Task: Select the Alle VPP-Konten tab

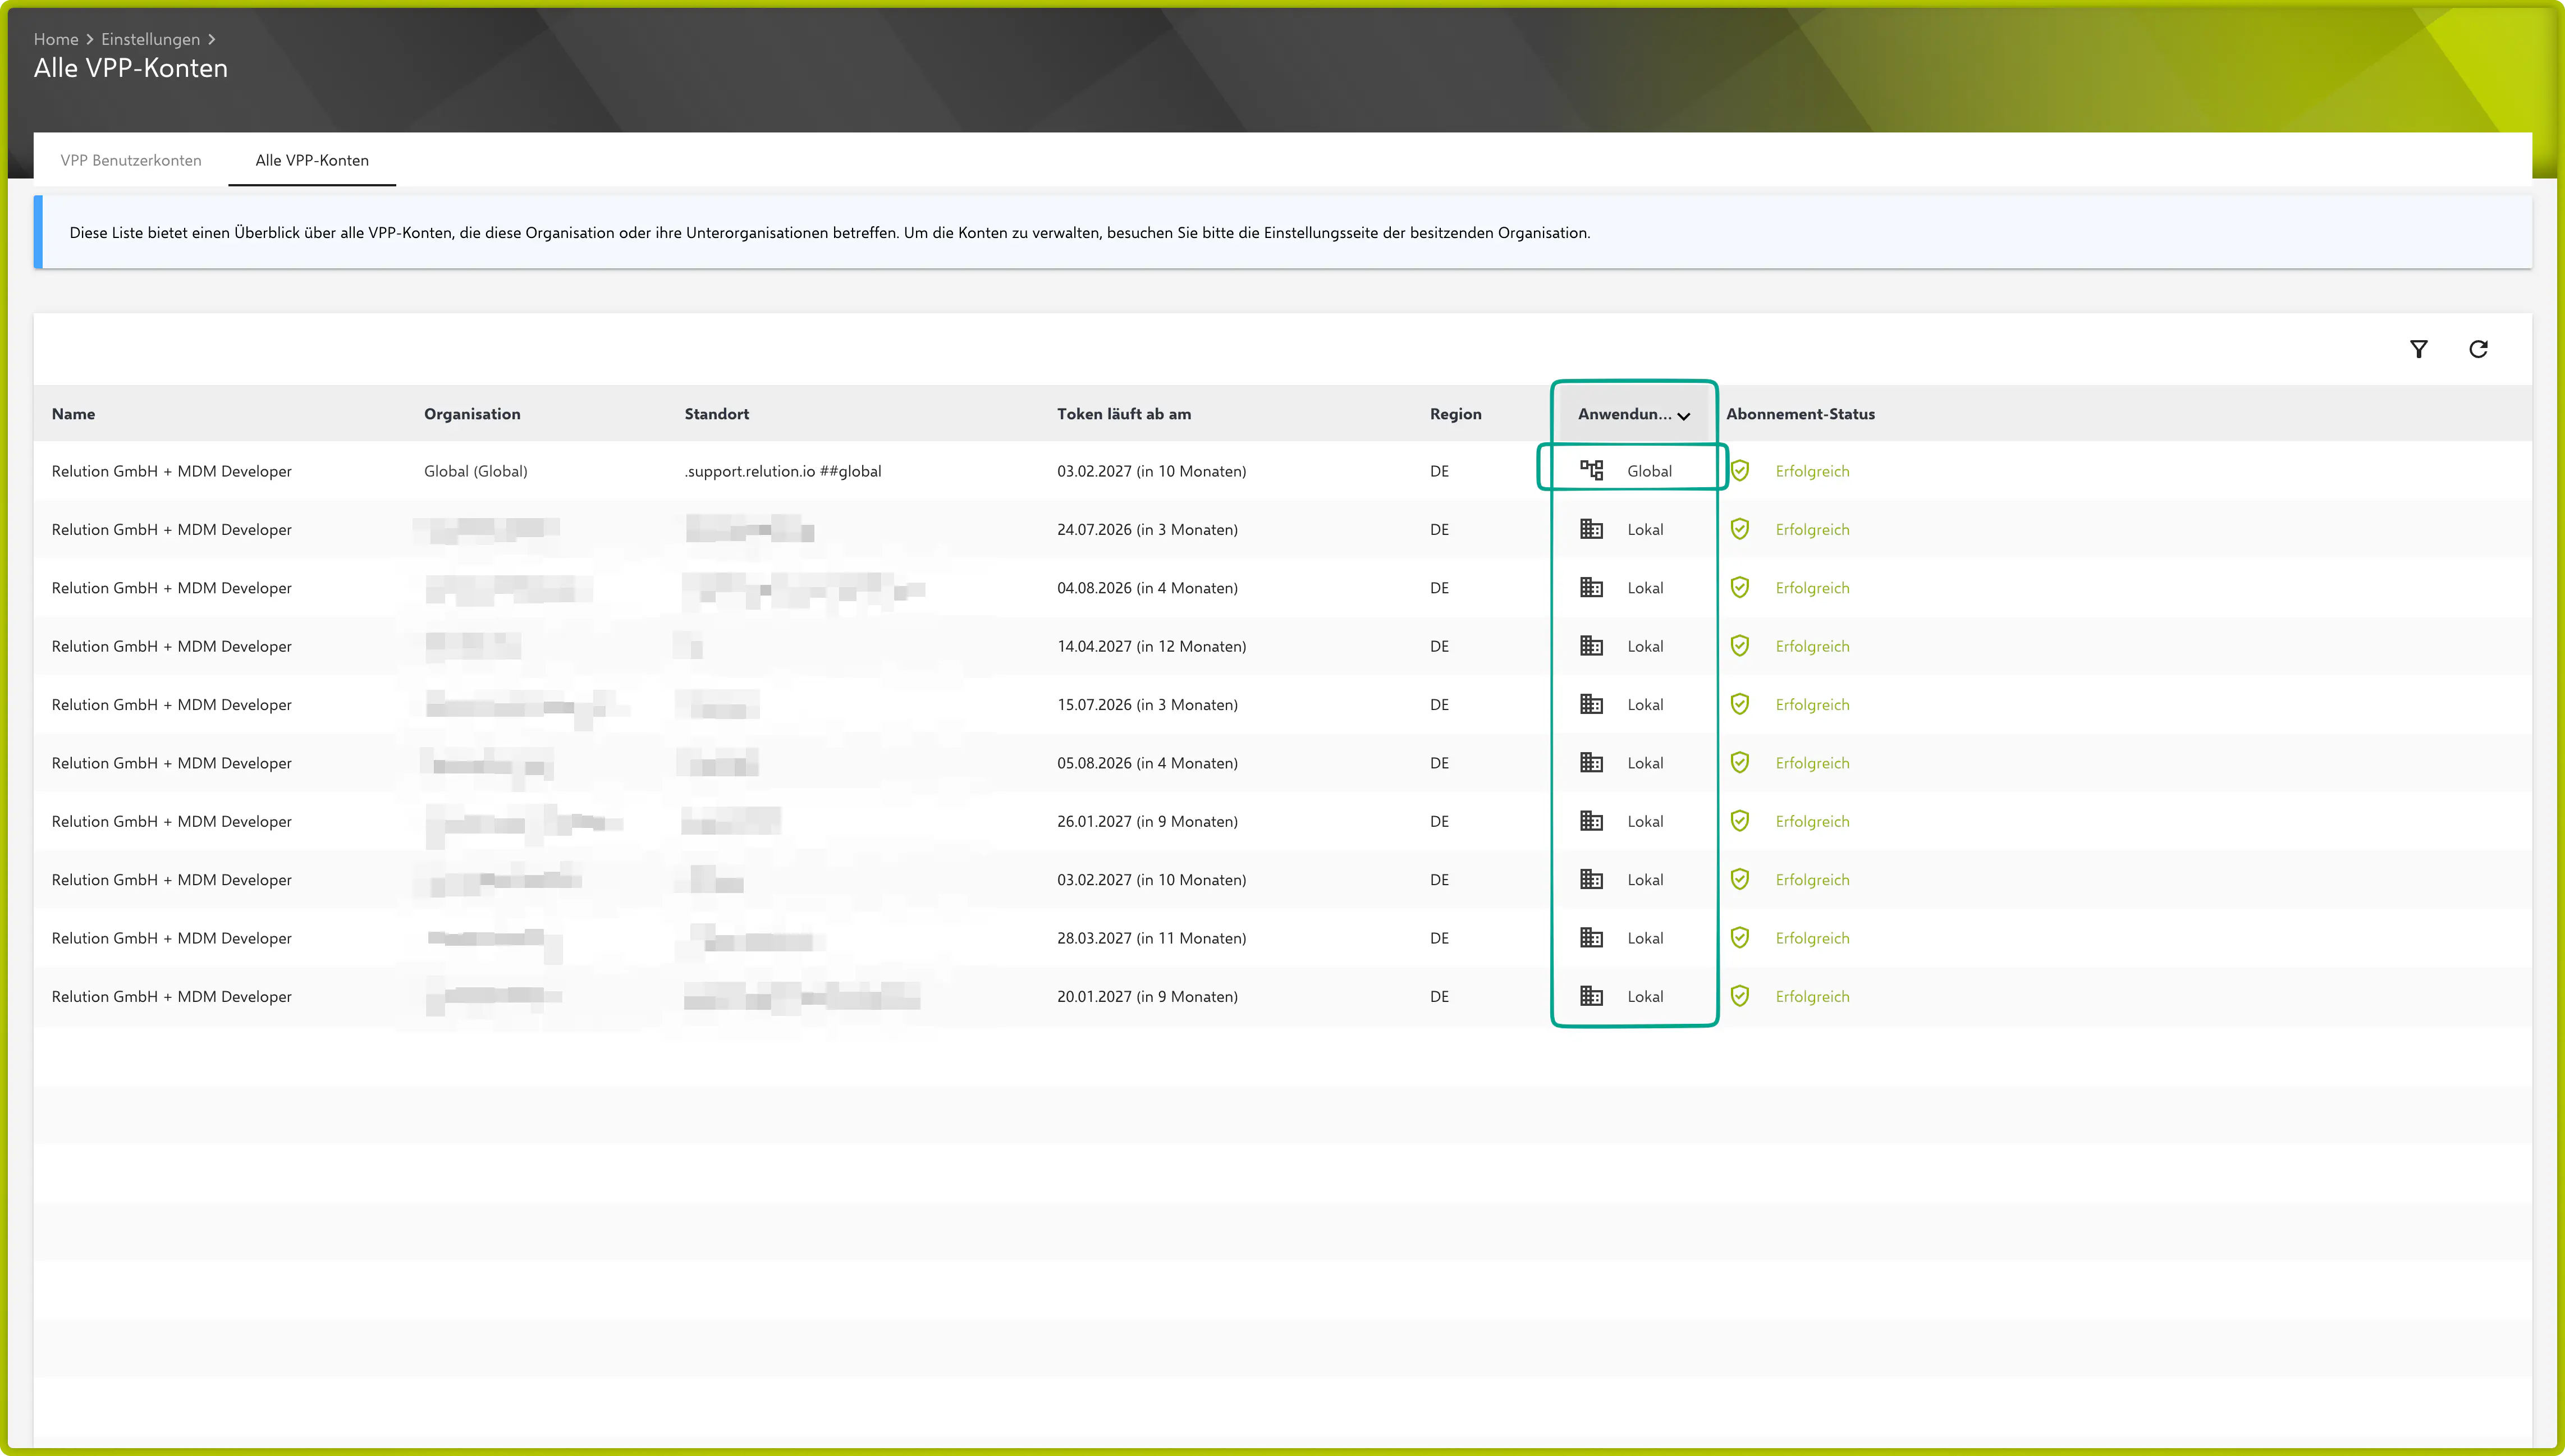Action: pyautogui.click(x=312, y=160)
